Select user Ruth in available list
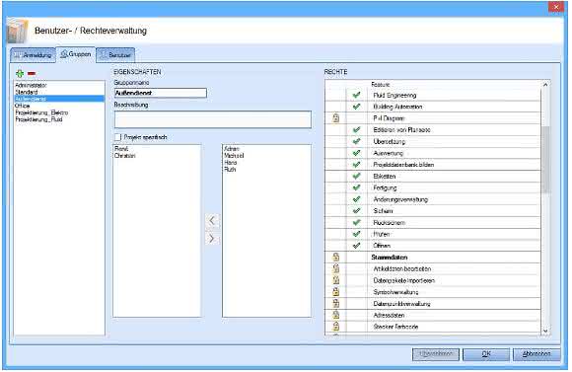 [230, 170]
